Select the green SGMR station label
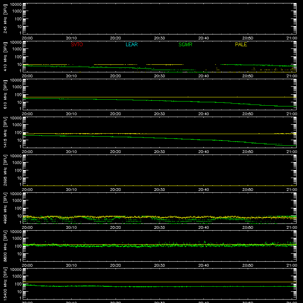 point(185,44)
